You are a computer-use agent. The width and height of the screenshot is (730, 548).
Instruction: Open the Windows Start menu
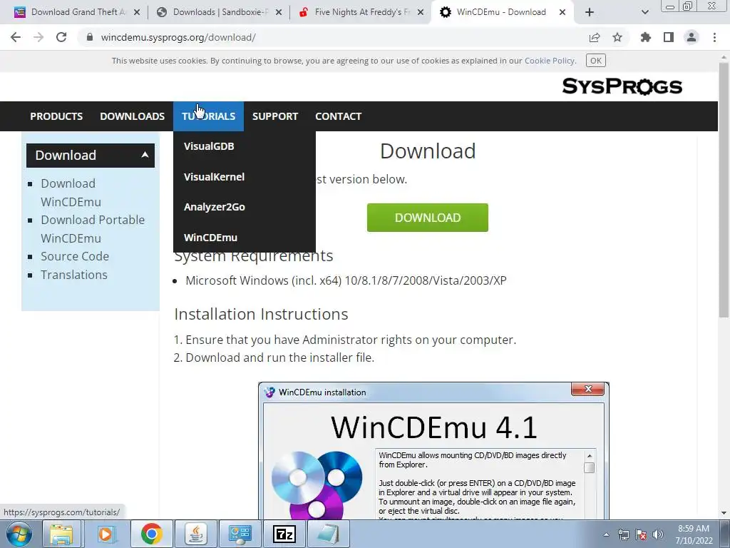19,534
